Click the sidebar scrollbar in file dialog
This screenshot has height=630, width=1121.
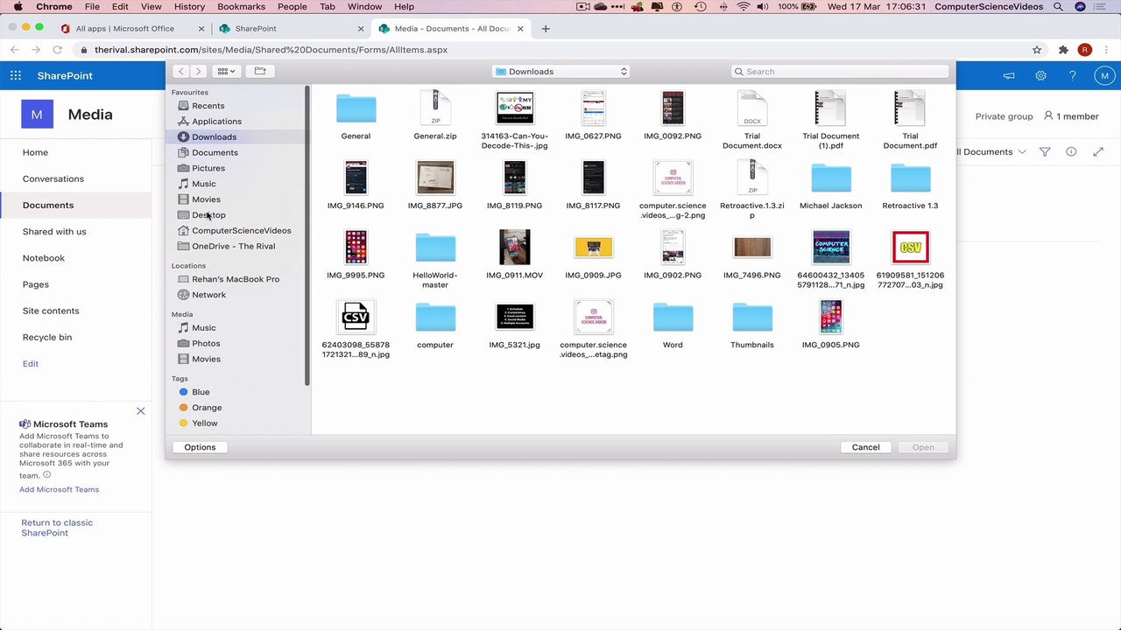coord(307,234)
